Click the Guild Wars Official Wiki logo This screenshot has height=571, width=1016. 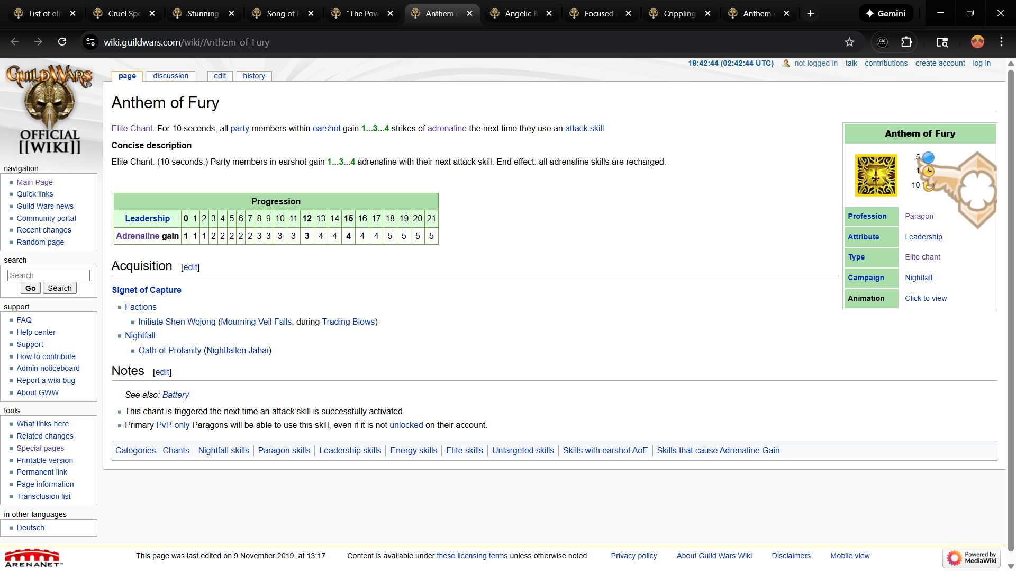[x=50, y=109]
